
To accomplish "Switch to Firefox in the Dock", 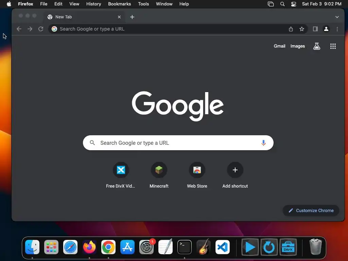I will (89, 247).
